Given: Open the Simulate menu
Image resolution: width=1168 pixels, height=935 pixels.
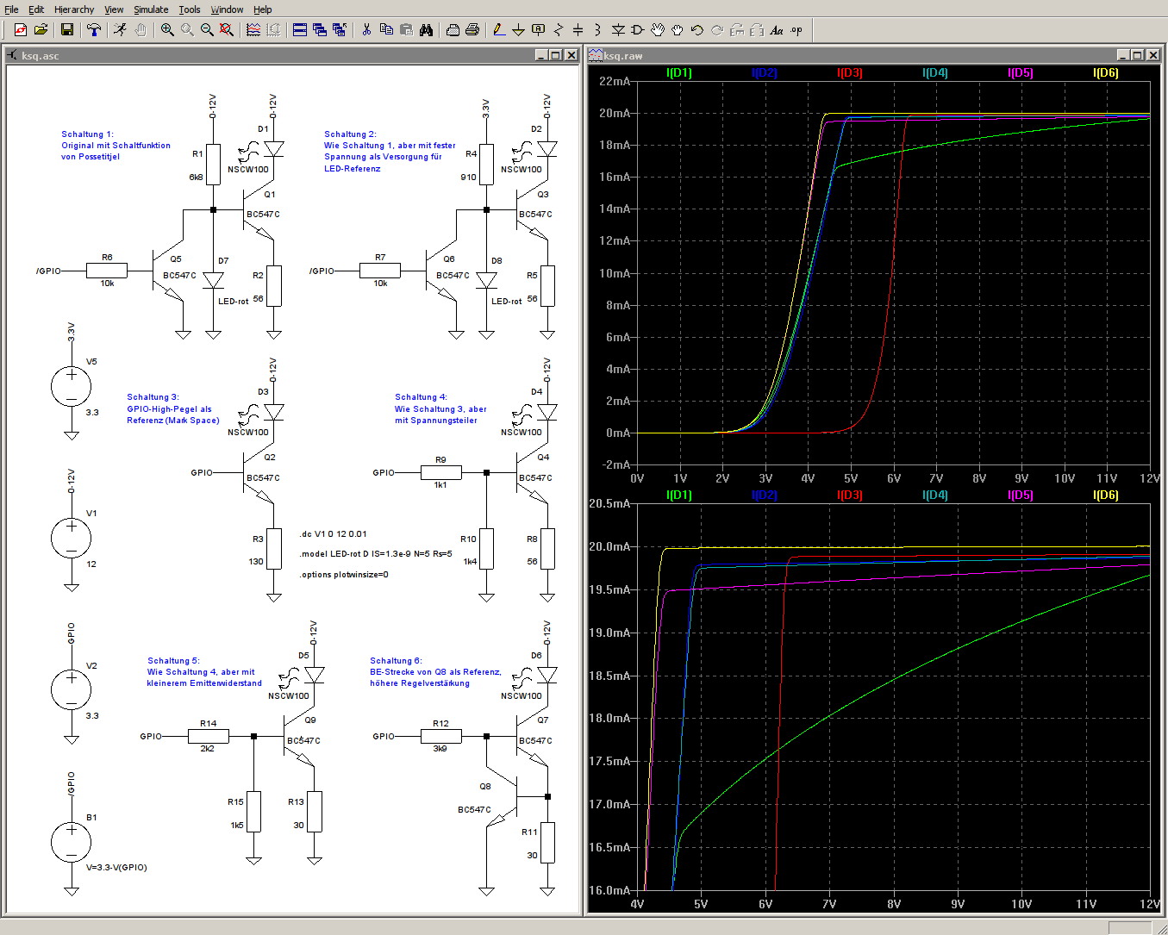Looking at the screenshot, I should [151, 9].
